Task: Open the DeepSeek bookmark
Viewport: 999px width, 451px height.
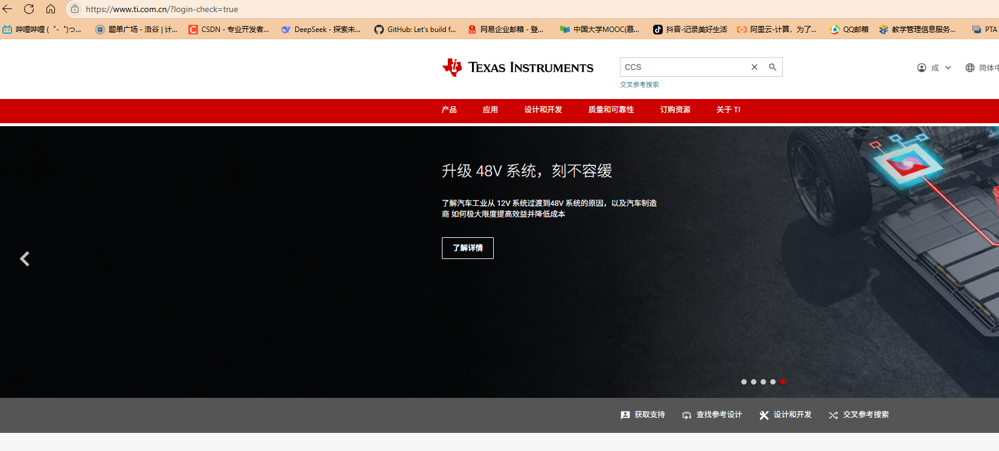Action: [x=321, y=29]
